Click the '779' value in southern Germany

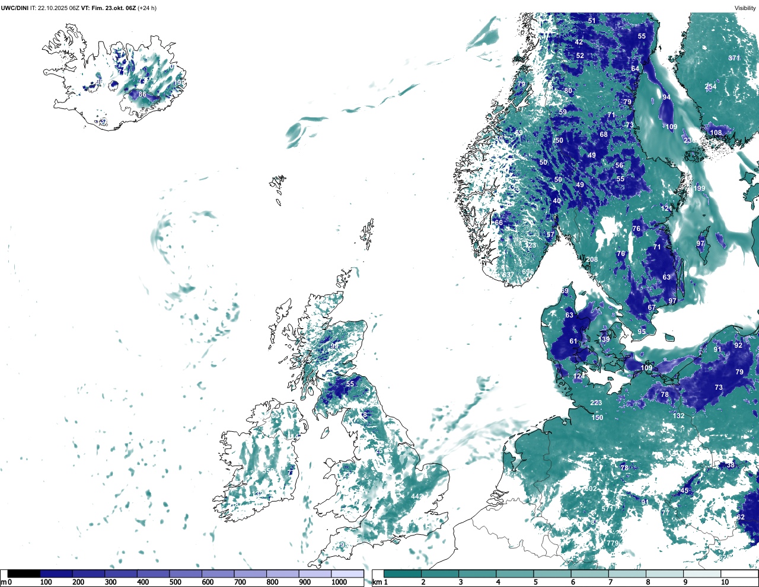tap(613, 543)
